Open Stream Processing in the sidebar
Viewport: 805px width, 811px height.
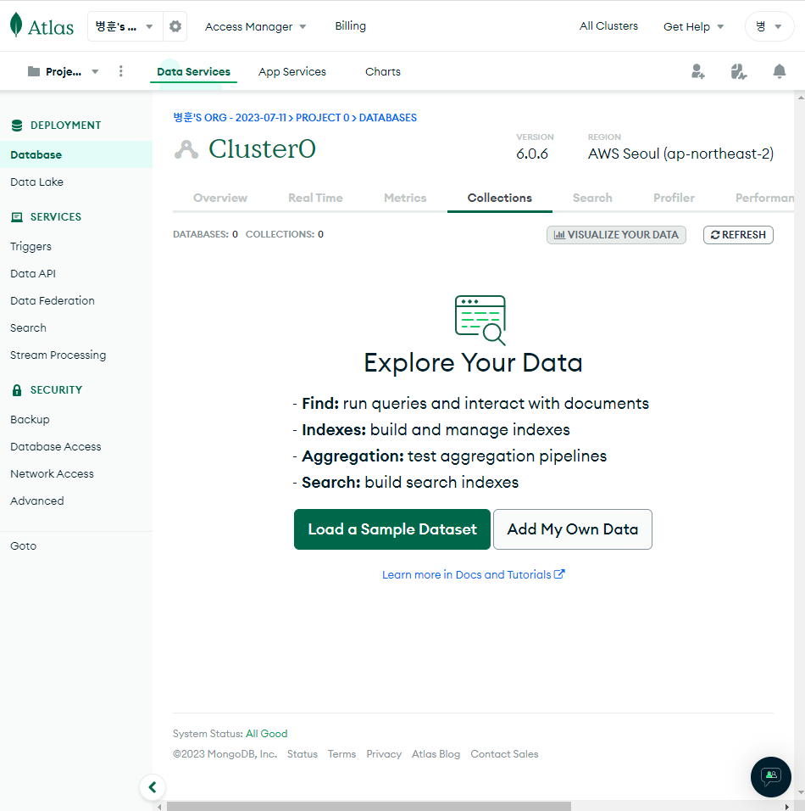tap(58, 355)
